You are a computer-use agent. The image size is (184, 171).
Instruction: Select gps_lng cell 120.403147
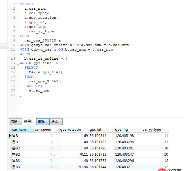point(128,154)
